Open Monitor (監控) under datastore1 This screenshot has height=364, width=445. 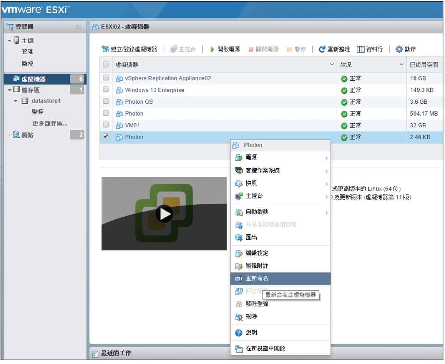pyautogui.click(x=38, y=112)
